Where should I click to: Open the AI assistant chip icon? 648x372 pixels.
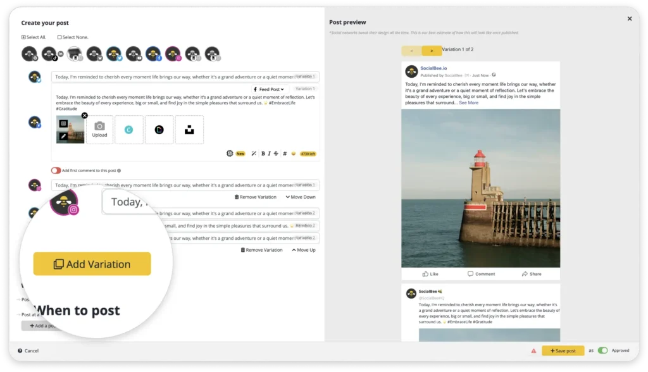click(x=230, y=153)
